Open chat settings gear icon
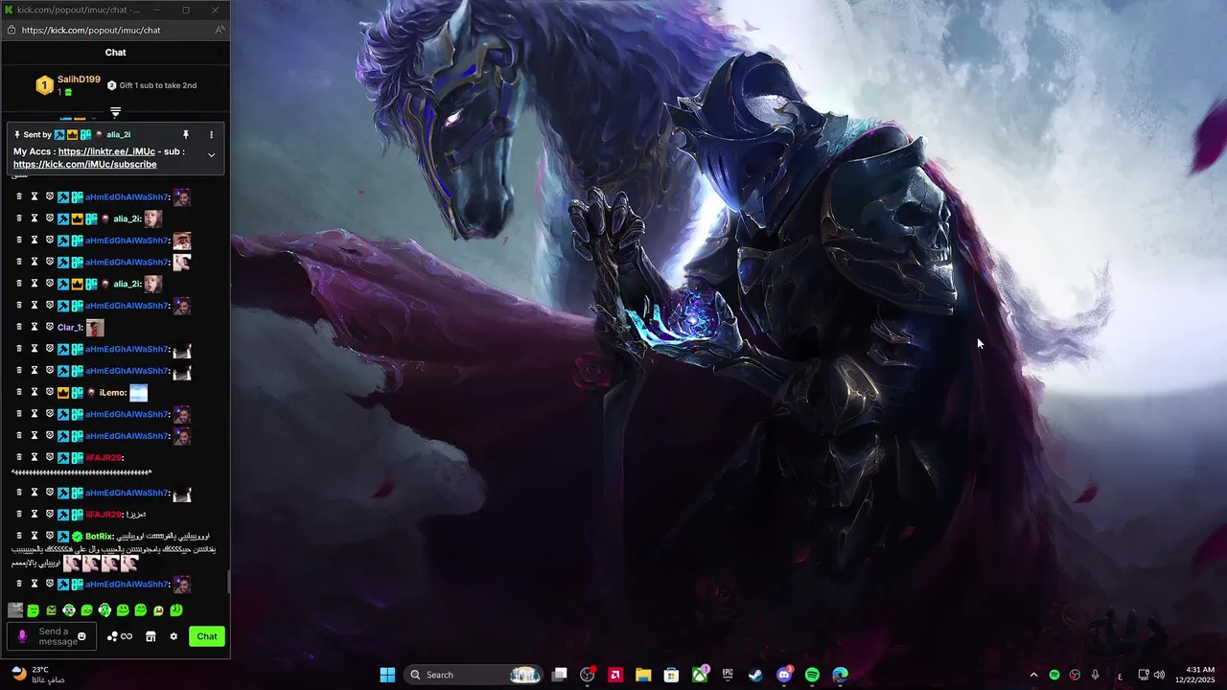The image size is (1227, 690). tap(174, 636)
